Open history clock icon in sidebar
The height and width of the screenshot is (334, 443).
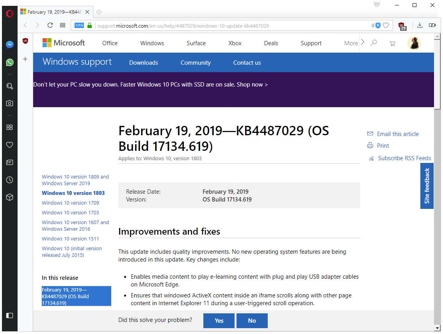[x=10, y=180]
